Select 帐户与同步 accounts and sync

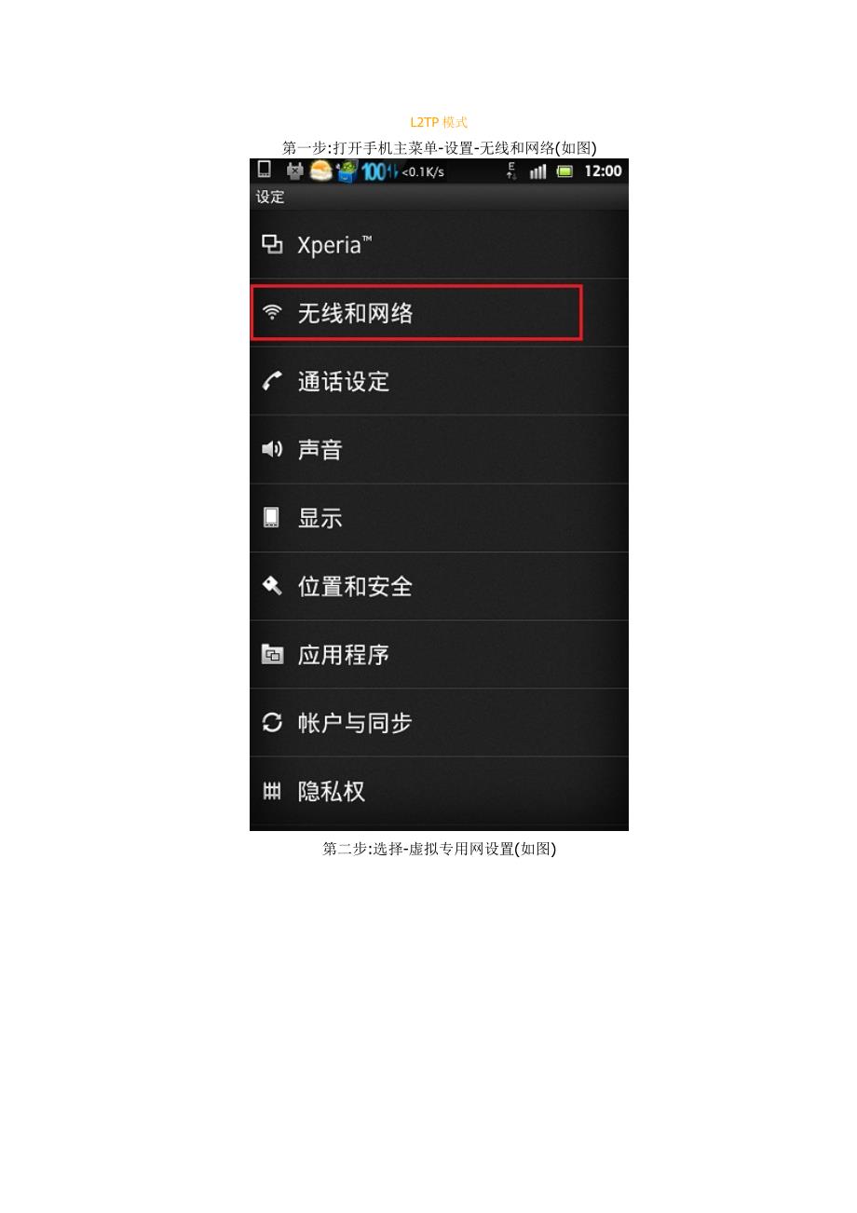pos(439,722)
